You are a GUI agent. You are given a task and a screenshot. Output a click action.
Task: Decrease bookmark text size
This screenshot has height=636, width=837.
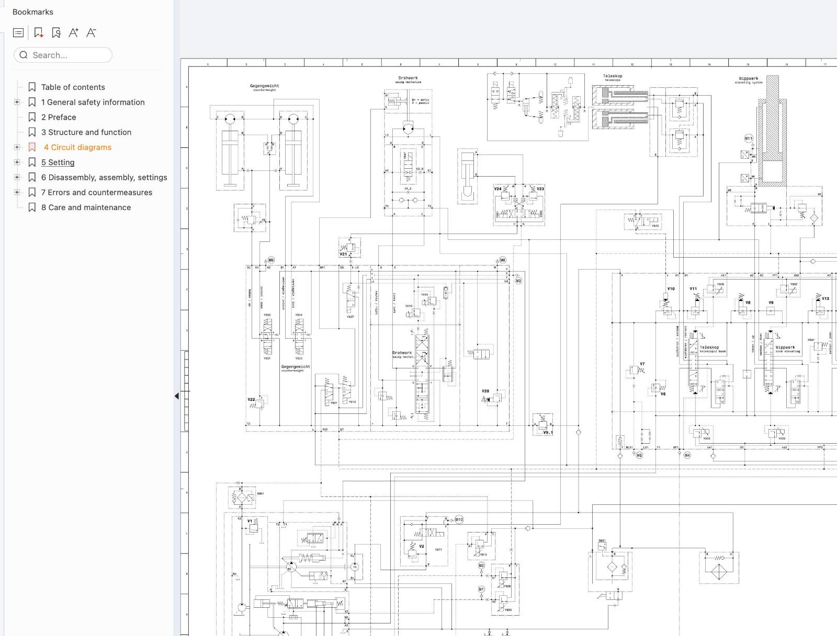[x=91, y=33]
